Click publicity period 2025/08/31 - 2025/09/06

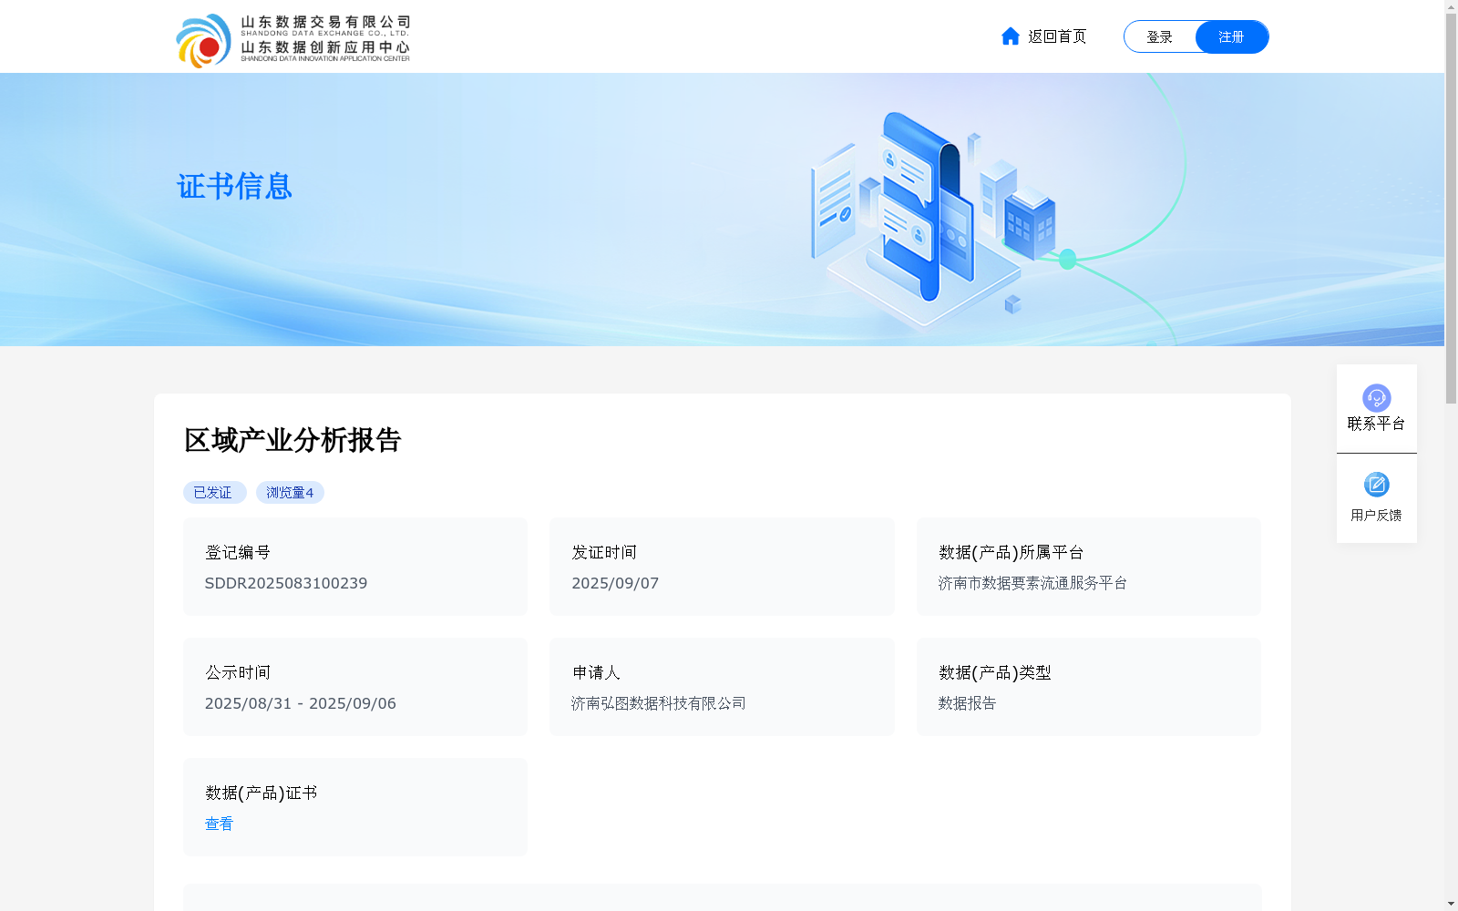pos(301,703)
